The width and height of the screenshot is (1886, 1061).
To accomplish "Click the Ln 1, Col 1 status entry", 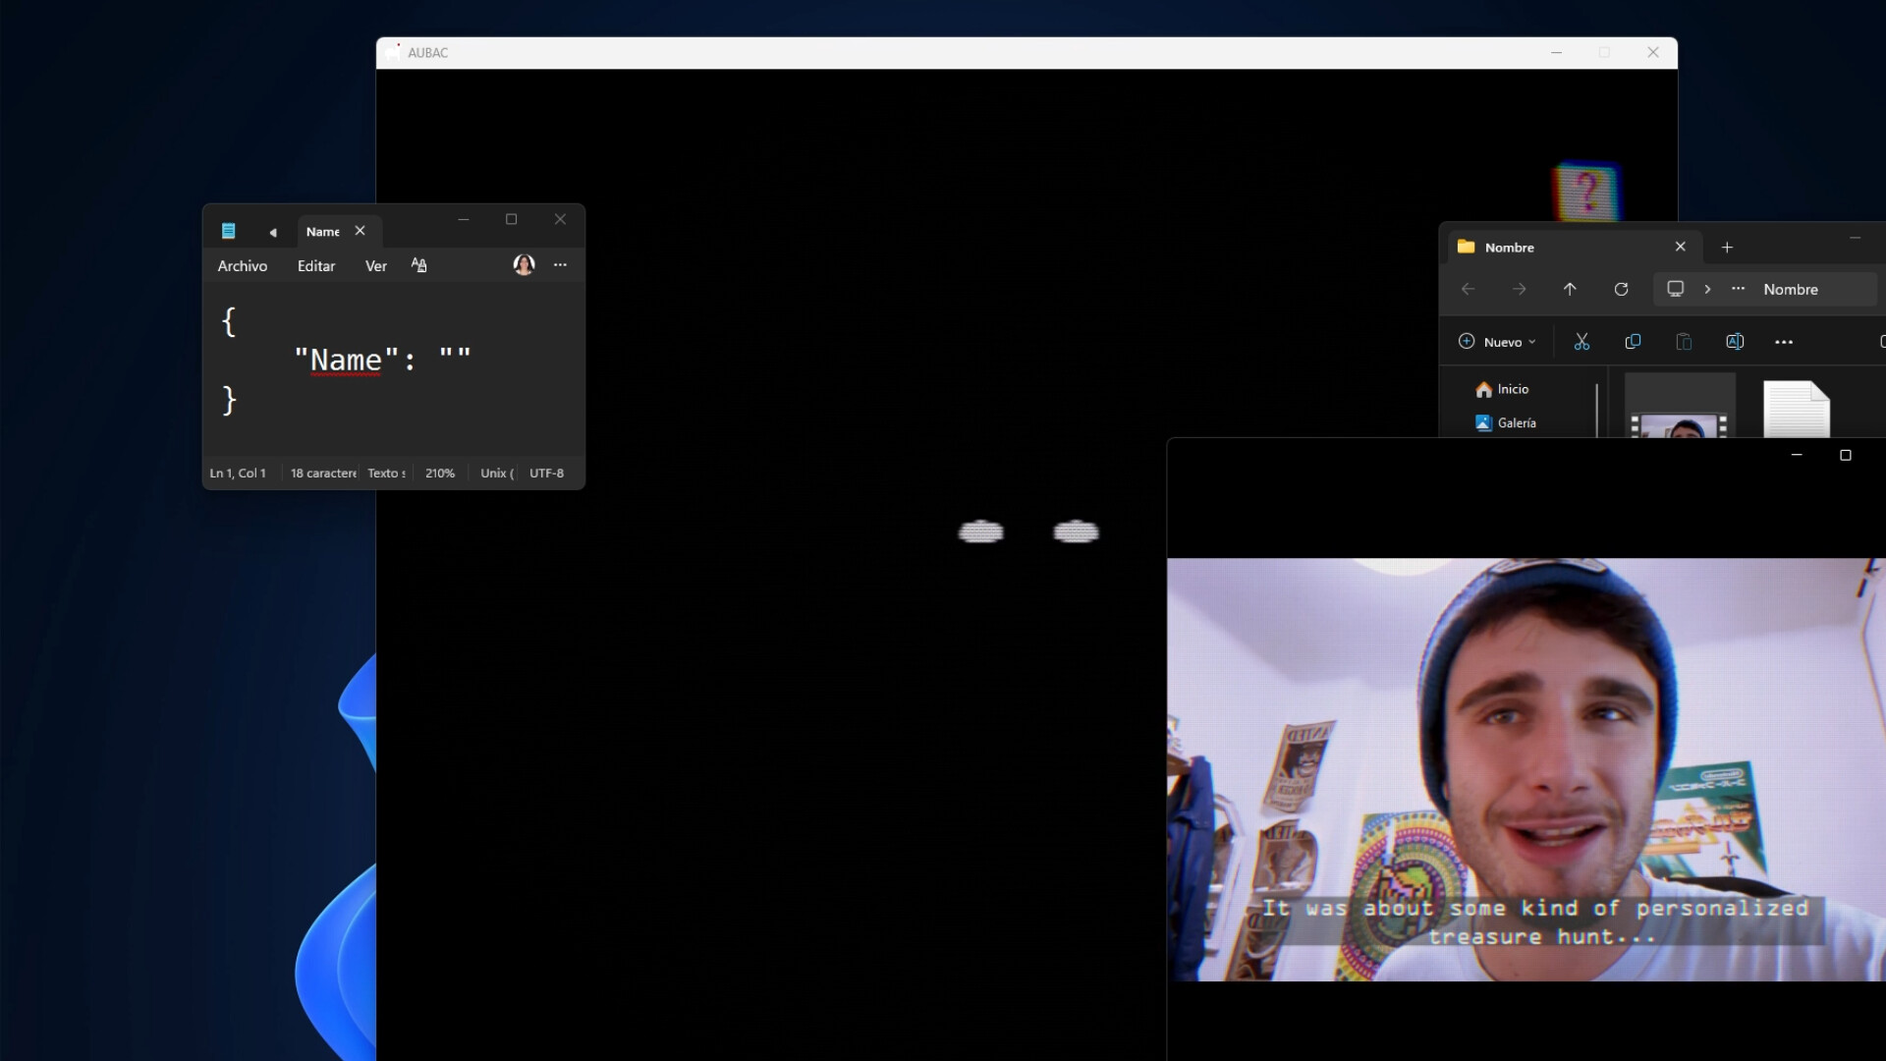I will tap(238, 474).
